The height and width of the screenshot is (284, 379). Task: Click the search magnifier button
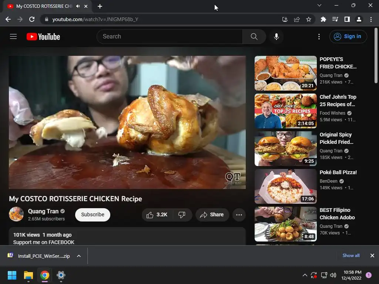tap(254, 37)
